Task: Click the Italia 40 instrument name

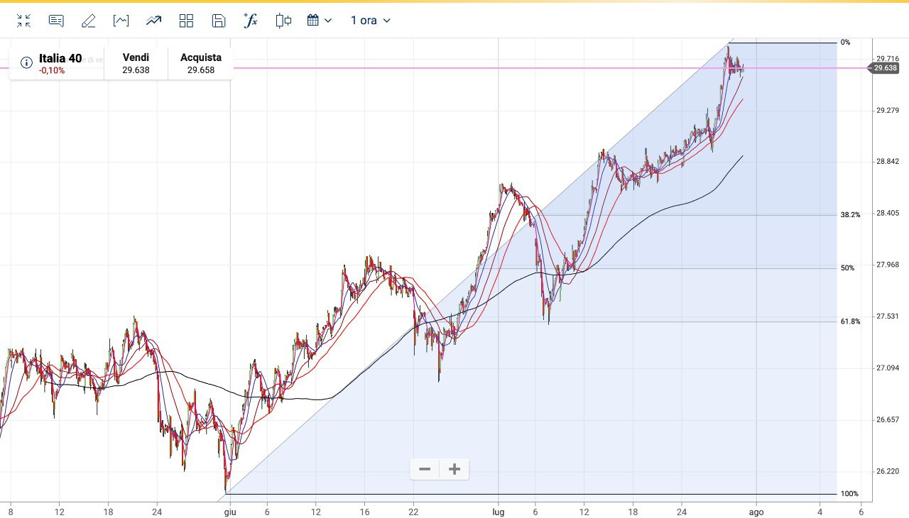Action: click(x=60, y=58)
